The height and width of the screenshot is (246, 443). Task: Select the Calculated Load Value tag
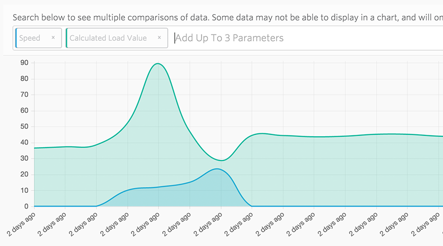click(117, 38)
